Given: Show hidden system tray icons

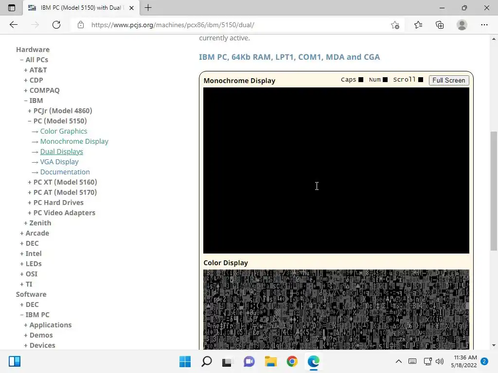Looking at the screenshot, I should pyautogui.click(x=399, y=361).
